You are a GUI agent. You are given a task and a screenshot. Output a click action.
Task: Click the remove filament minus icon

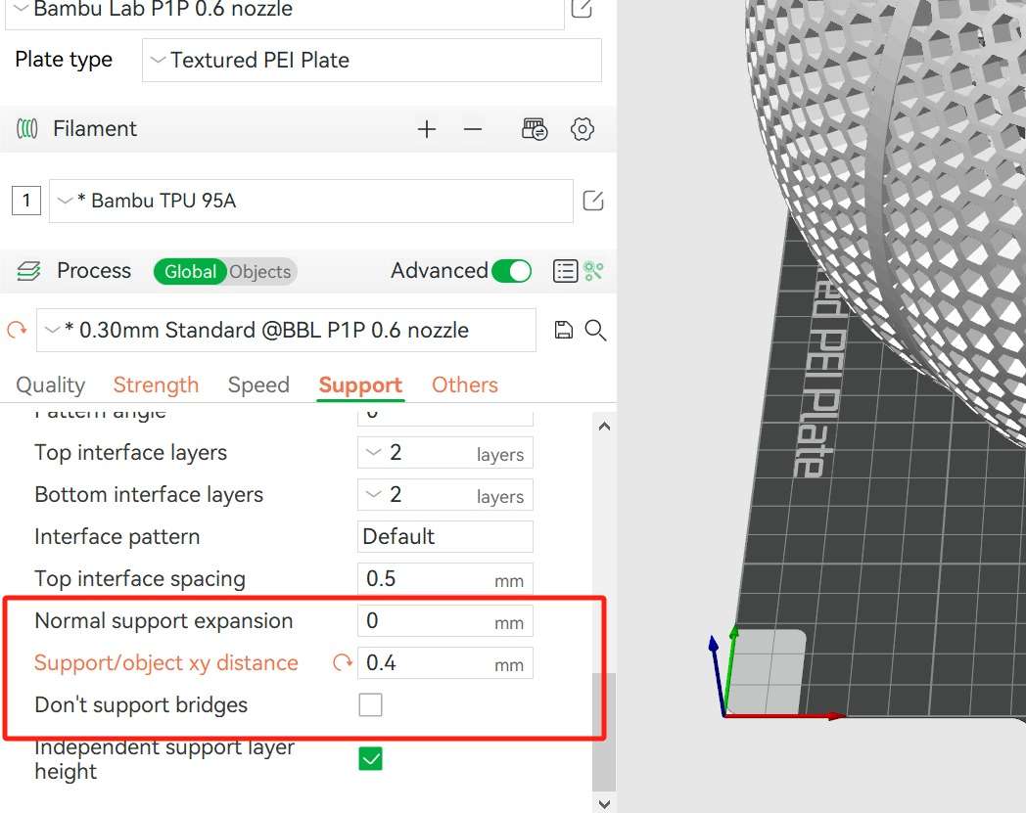pos(473,129)
